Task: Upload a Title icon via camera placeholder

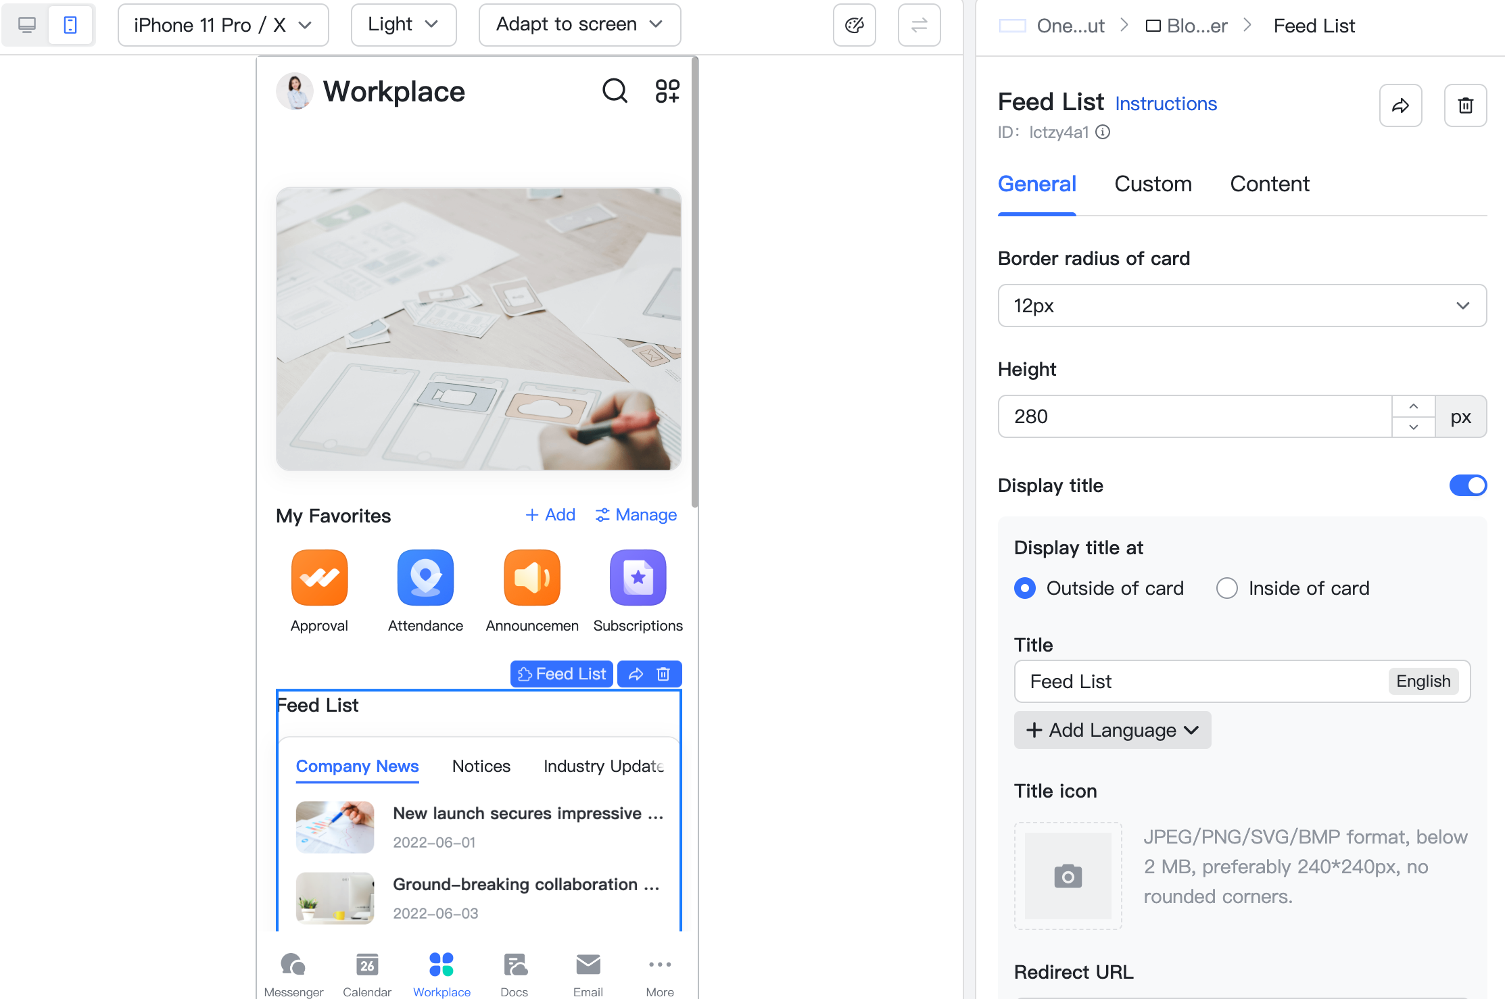Action: click(x=1068, y=876)
